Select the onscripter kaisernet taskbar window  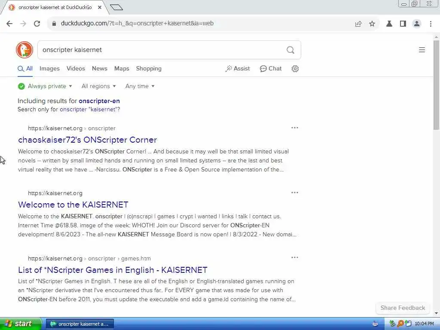pos(79,324)
